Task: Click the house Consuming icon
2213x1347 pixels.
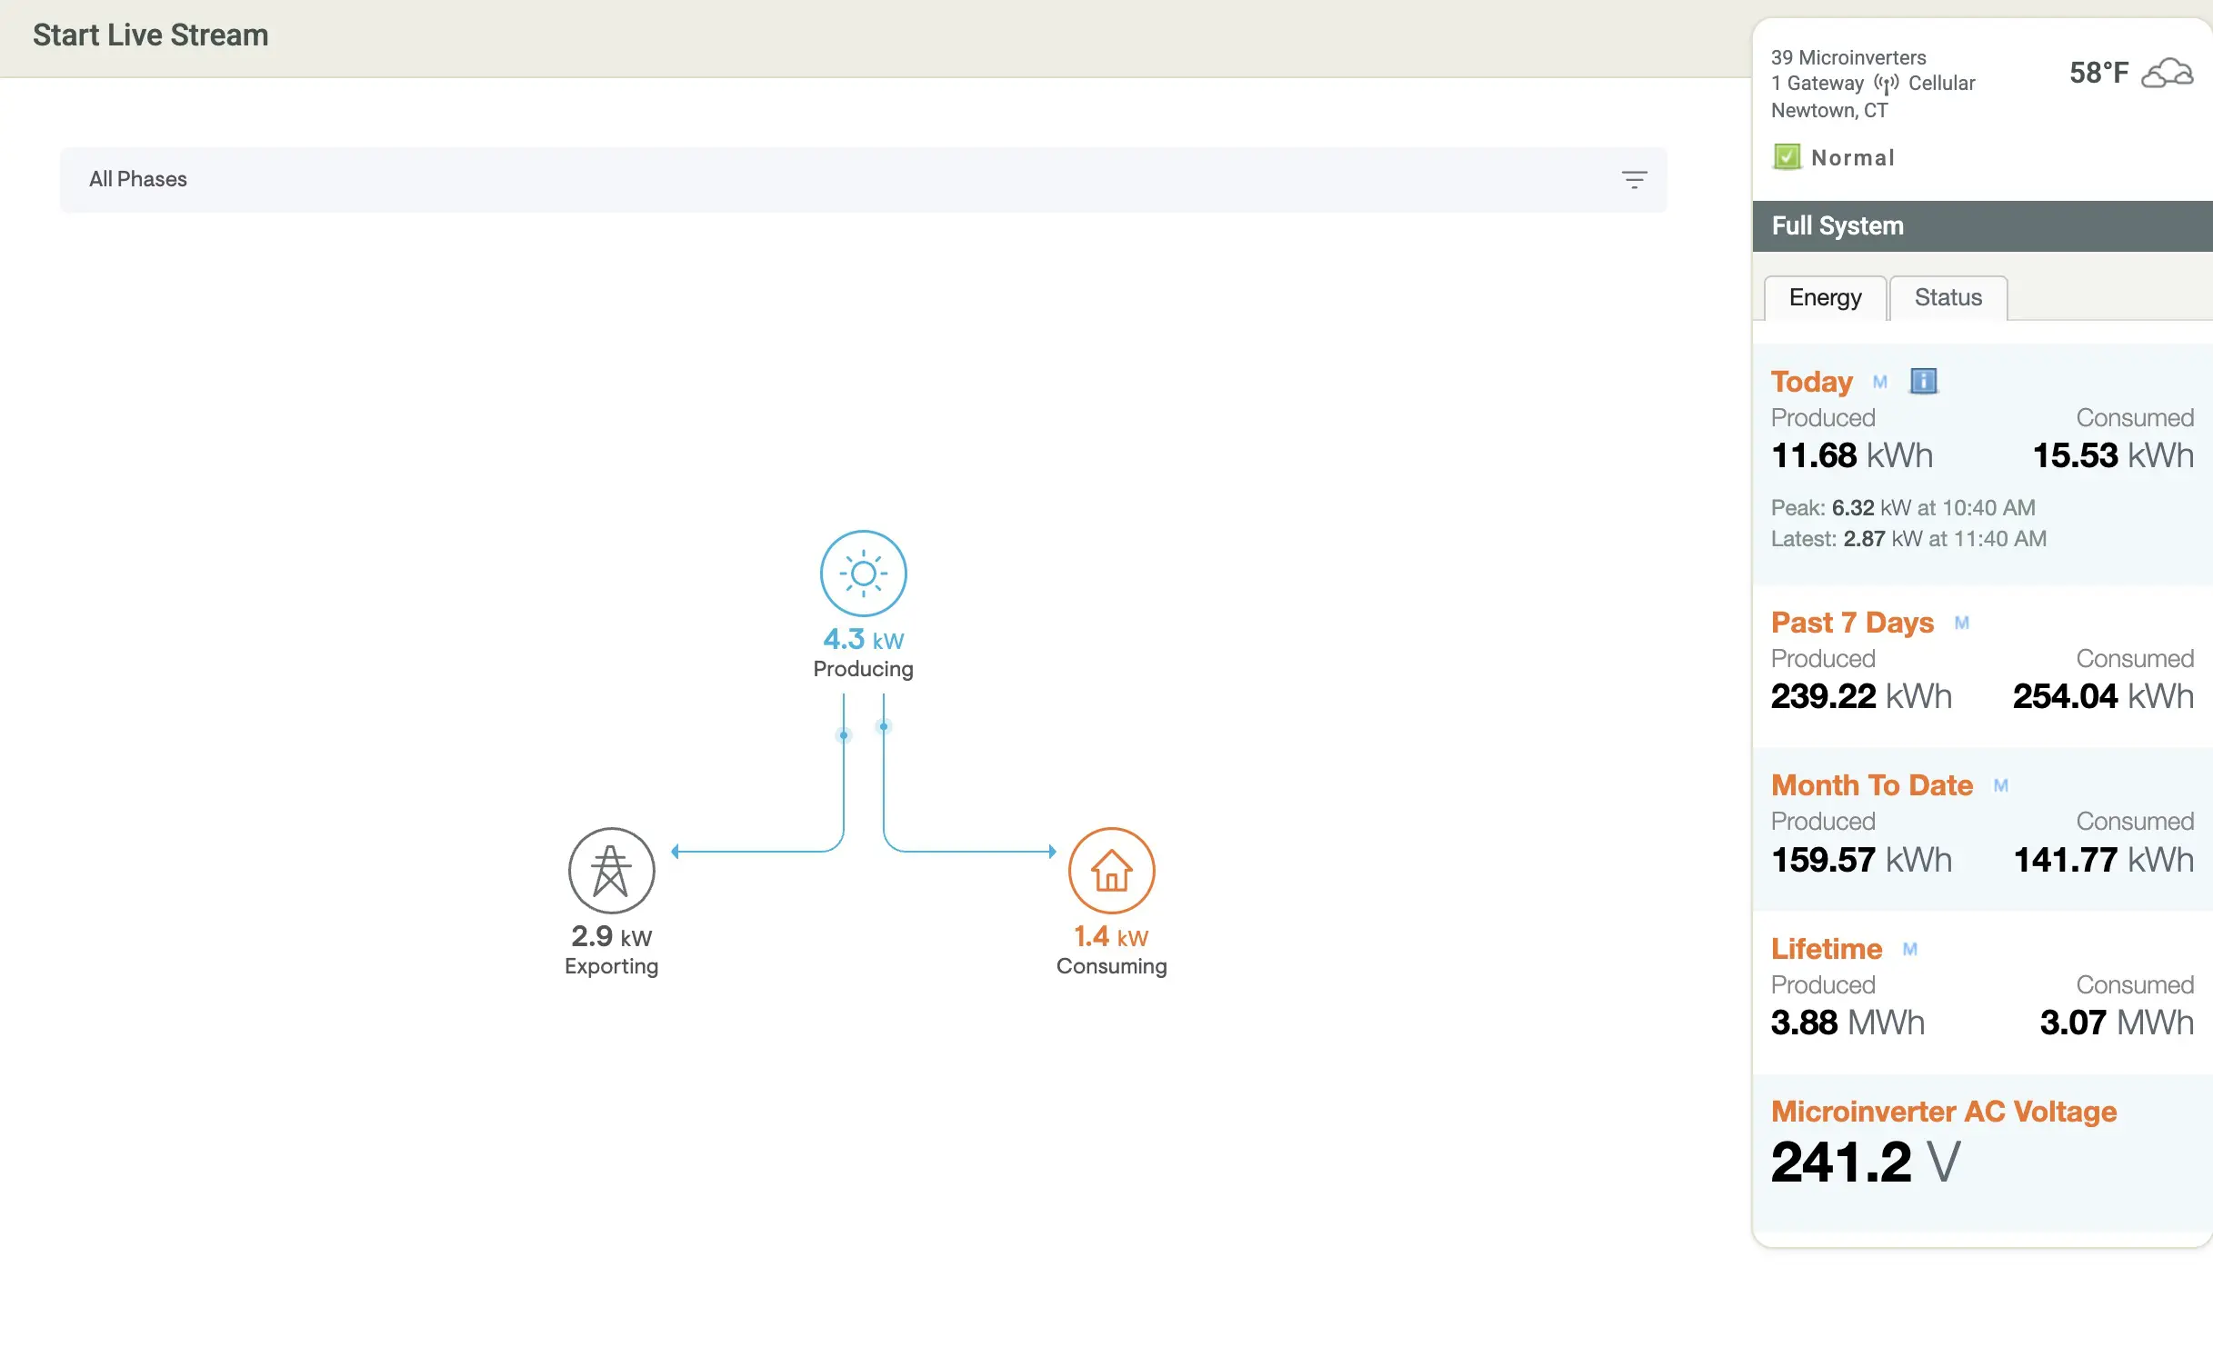Action: [1111, 870]
